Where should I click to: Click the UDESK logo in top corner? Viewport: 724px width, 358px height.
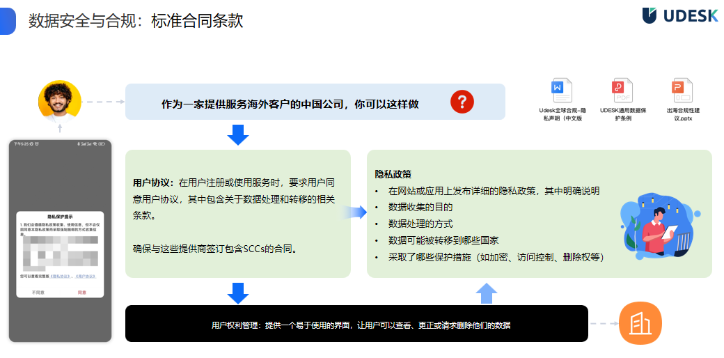(x=679, y=15)
